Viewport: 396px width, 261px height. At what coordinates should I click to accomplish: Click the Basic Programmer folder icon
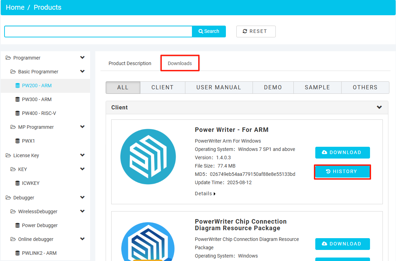13,72
